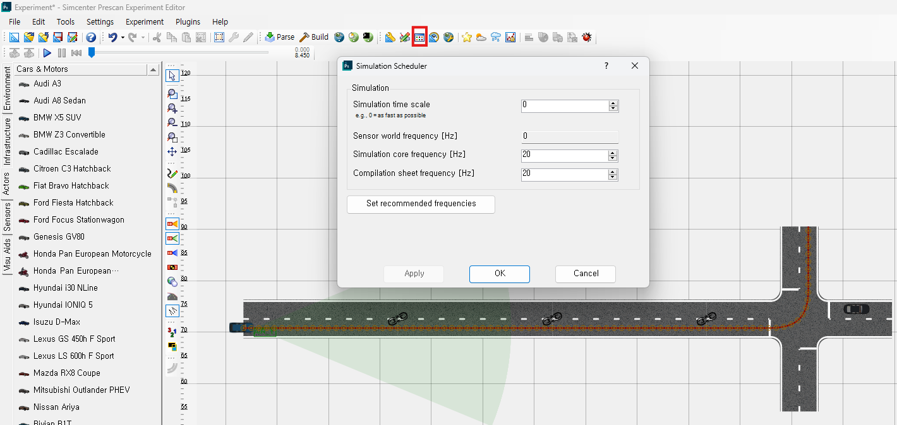Click the Redo arrow icon

(x=133, y=37)
